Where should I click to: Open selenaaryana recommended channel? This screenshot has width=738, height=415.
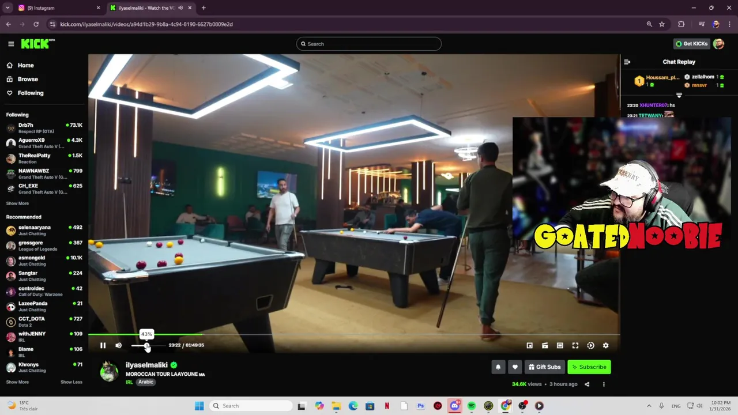[44, 230]
